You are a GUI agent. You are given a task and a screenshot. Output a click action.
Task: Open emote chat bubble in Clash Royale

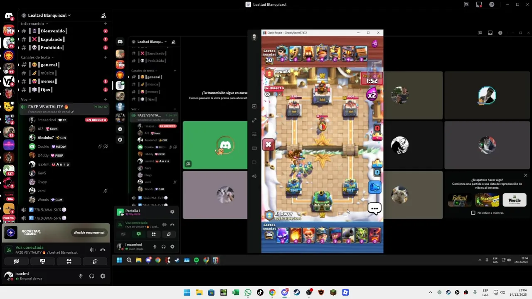pyautogui.click(x=374, y=208)
